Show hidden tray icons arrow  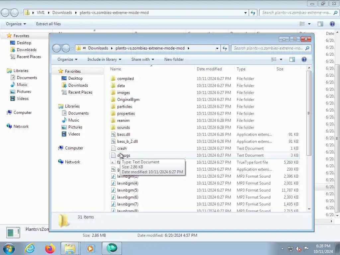pos(282,249)
